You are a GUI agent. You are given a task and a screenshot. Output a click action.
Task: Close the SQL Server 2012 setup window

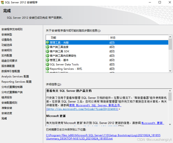coord(170,2)
